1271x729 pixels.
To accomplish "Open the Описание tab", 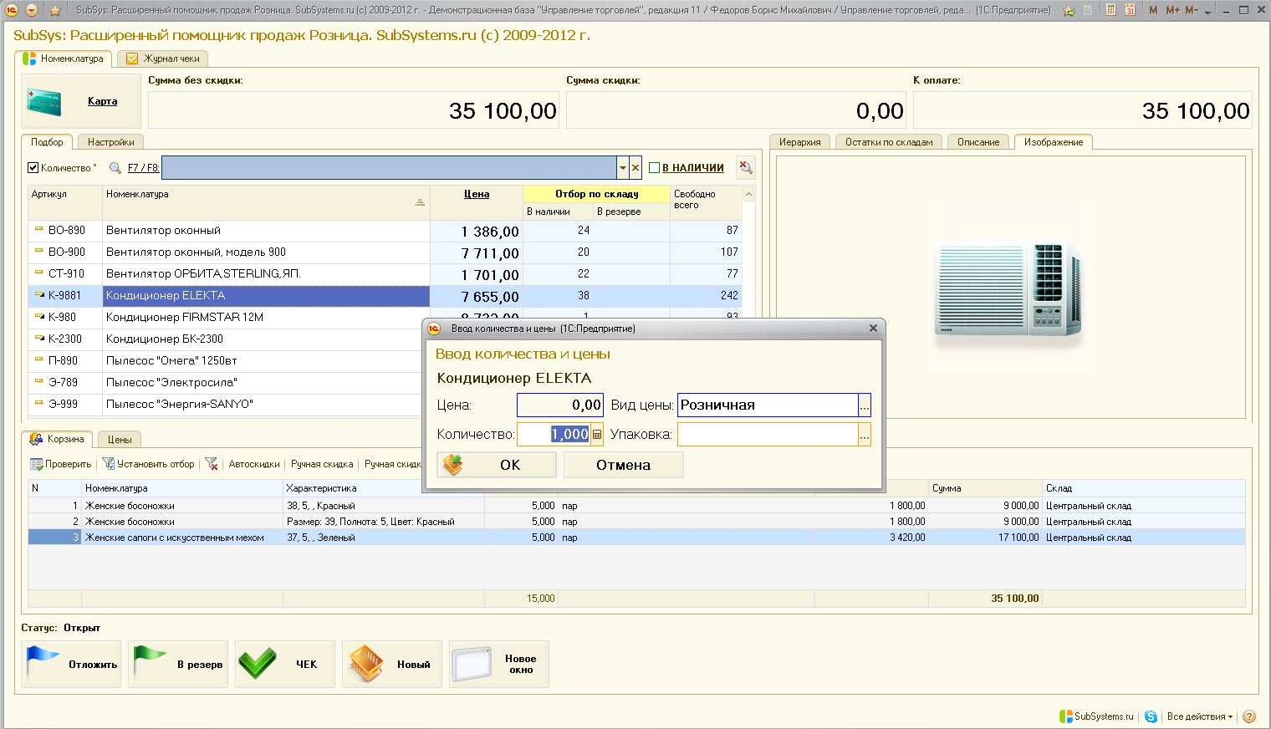I will (x=978, y=142).
